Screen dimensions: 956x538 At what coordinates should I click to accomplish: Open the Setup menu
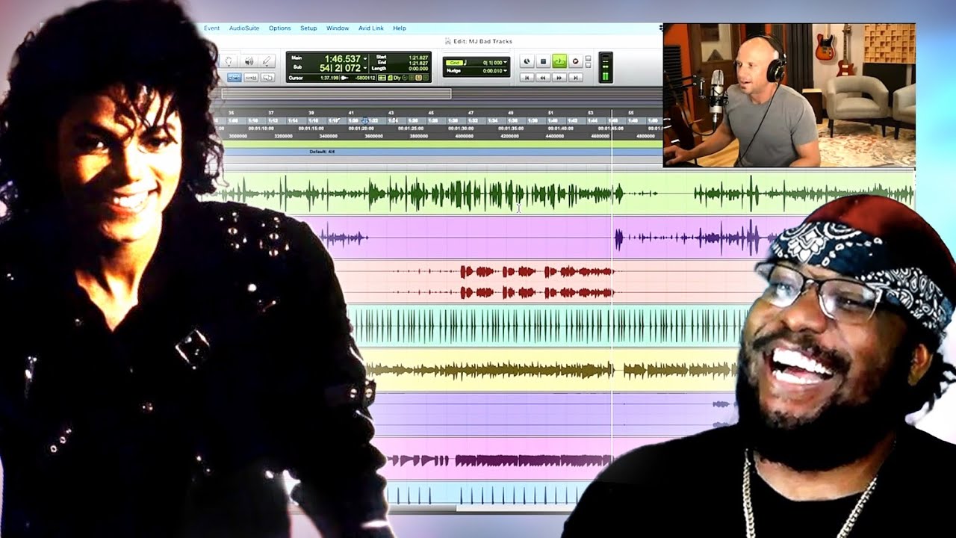308,28
